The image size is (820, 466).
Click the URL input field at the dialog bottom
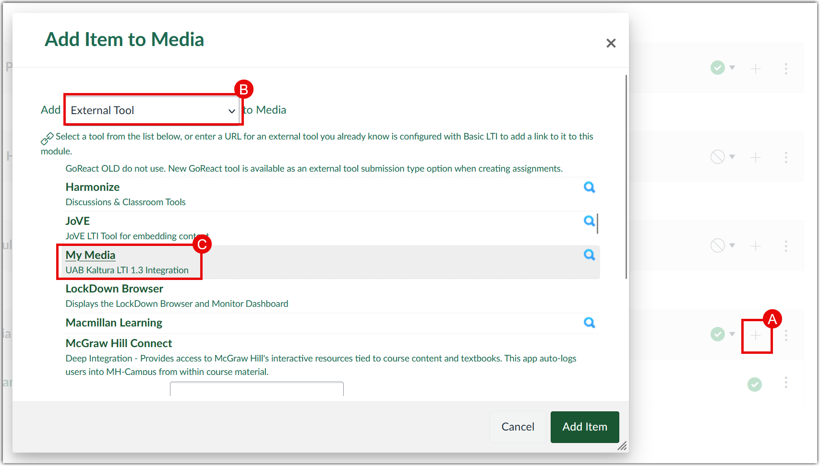click(x=257, y=389)
